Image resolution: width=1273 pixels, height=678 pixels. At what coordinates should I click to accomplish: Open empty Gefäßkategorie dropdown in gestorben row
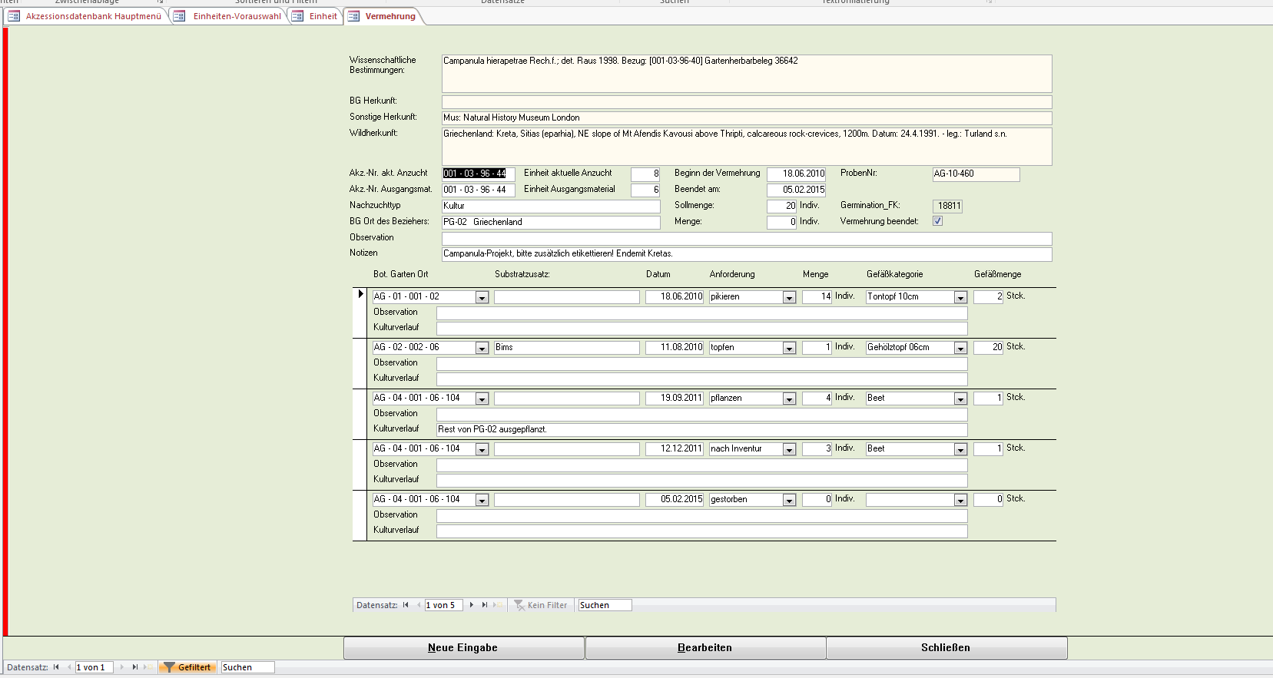[x=960, y=500]
